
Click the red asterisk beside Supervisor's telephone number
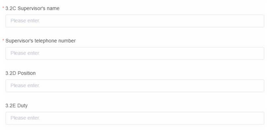pyautogui.click(x=3, y=40)
